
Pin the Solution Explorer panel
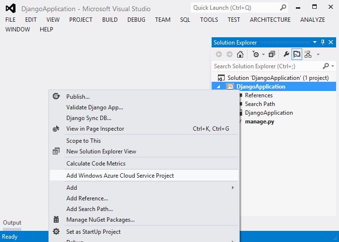323,42
